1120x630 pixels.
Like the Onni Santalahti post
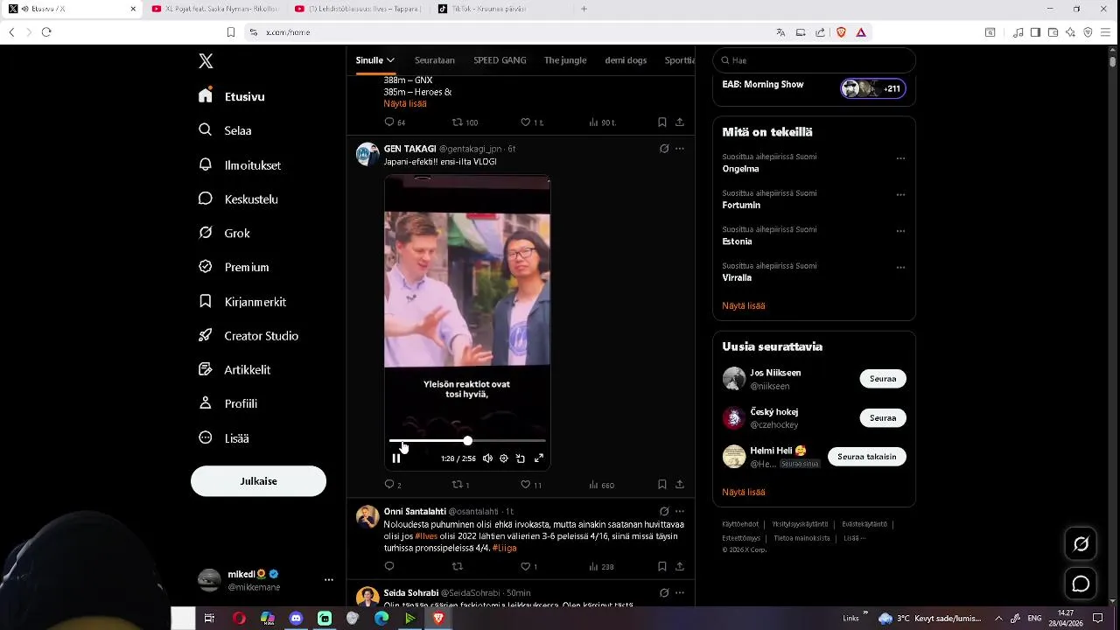pyautogui.click(x=529, y=567)
